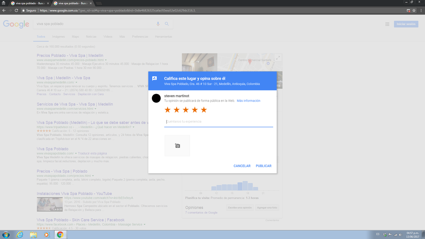The height and width of the screenshot is (239, 425).
Task: Select the fourth rating star
Action: click(x=195, y=109)
